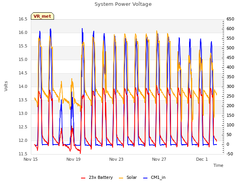The image size is (247, 185).
Task: Click the Nov 23 date tick label
Action: pos(116,159)
